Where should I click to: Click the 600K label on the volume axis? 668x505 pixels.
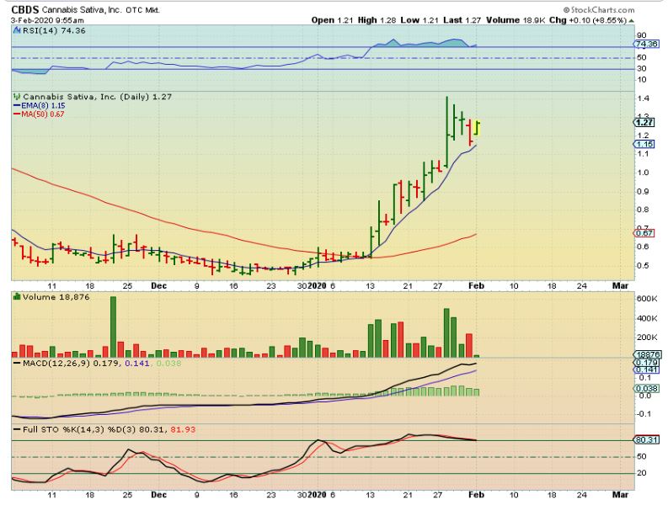click(647, 299)
